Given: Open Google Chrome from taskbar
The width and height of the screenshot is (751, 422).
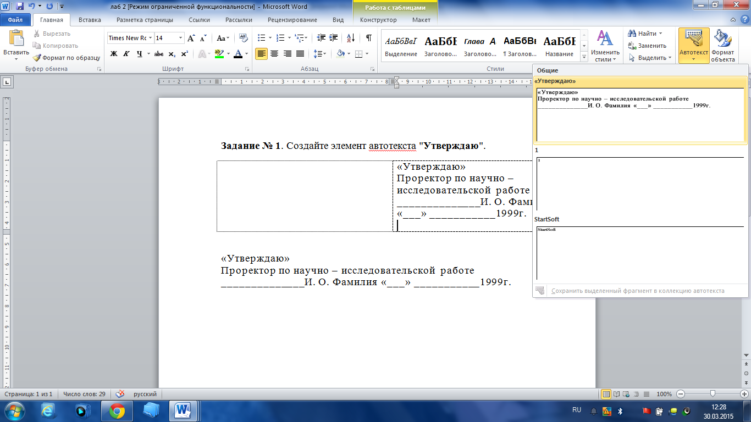Looking at the screenshot, I should (x=117, y=410).
